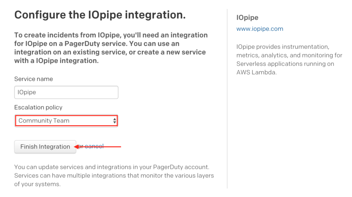Click the bold intro paragraph about creating incidents
The image size is (352, 197).
[111, 48]
